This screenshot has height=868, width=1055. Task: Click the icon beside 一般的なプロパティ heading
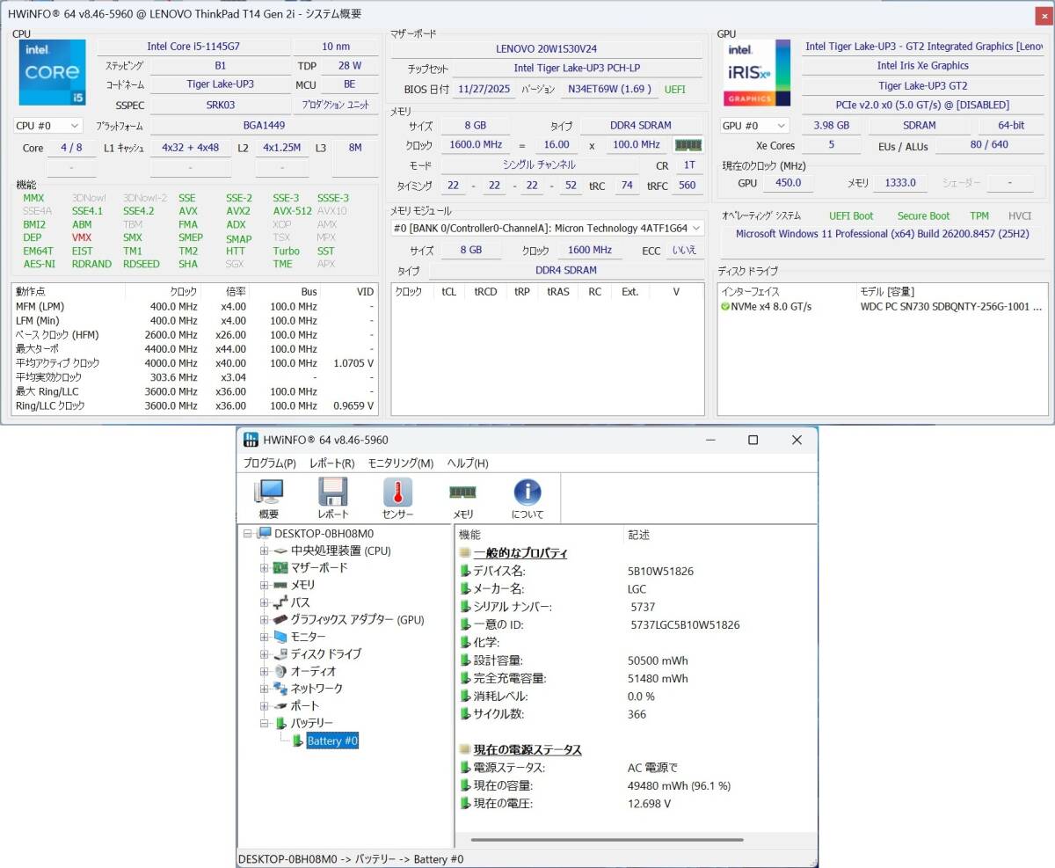click(x=465, y=553)
